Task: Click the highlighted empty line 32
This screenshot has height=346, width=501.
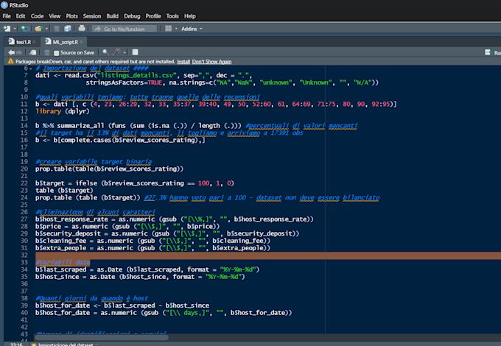Action: point(267,255)
